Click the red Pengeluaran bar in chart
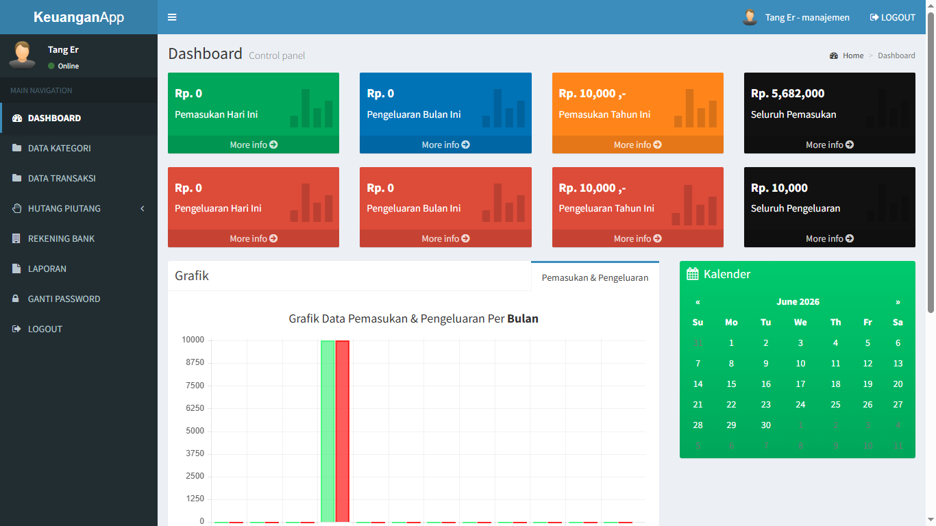 pyautogui.click(x=343, y=431)
